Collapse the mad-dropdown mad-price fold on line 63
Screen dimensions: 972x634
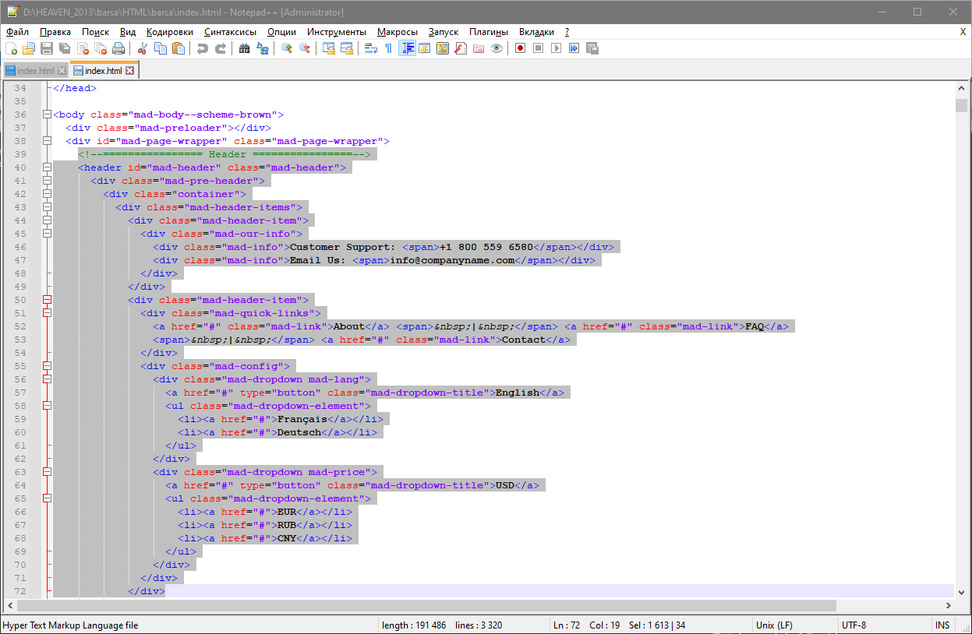[x=48, y=472]
